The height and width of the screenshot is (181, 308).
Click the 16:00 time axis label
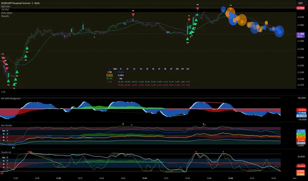point(230,178)
